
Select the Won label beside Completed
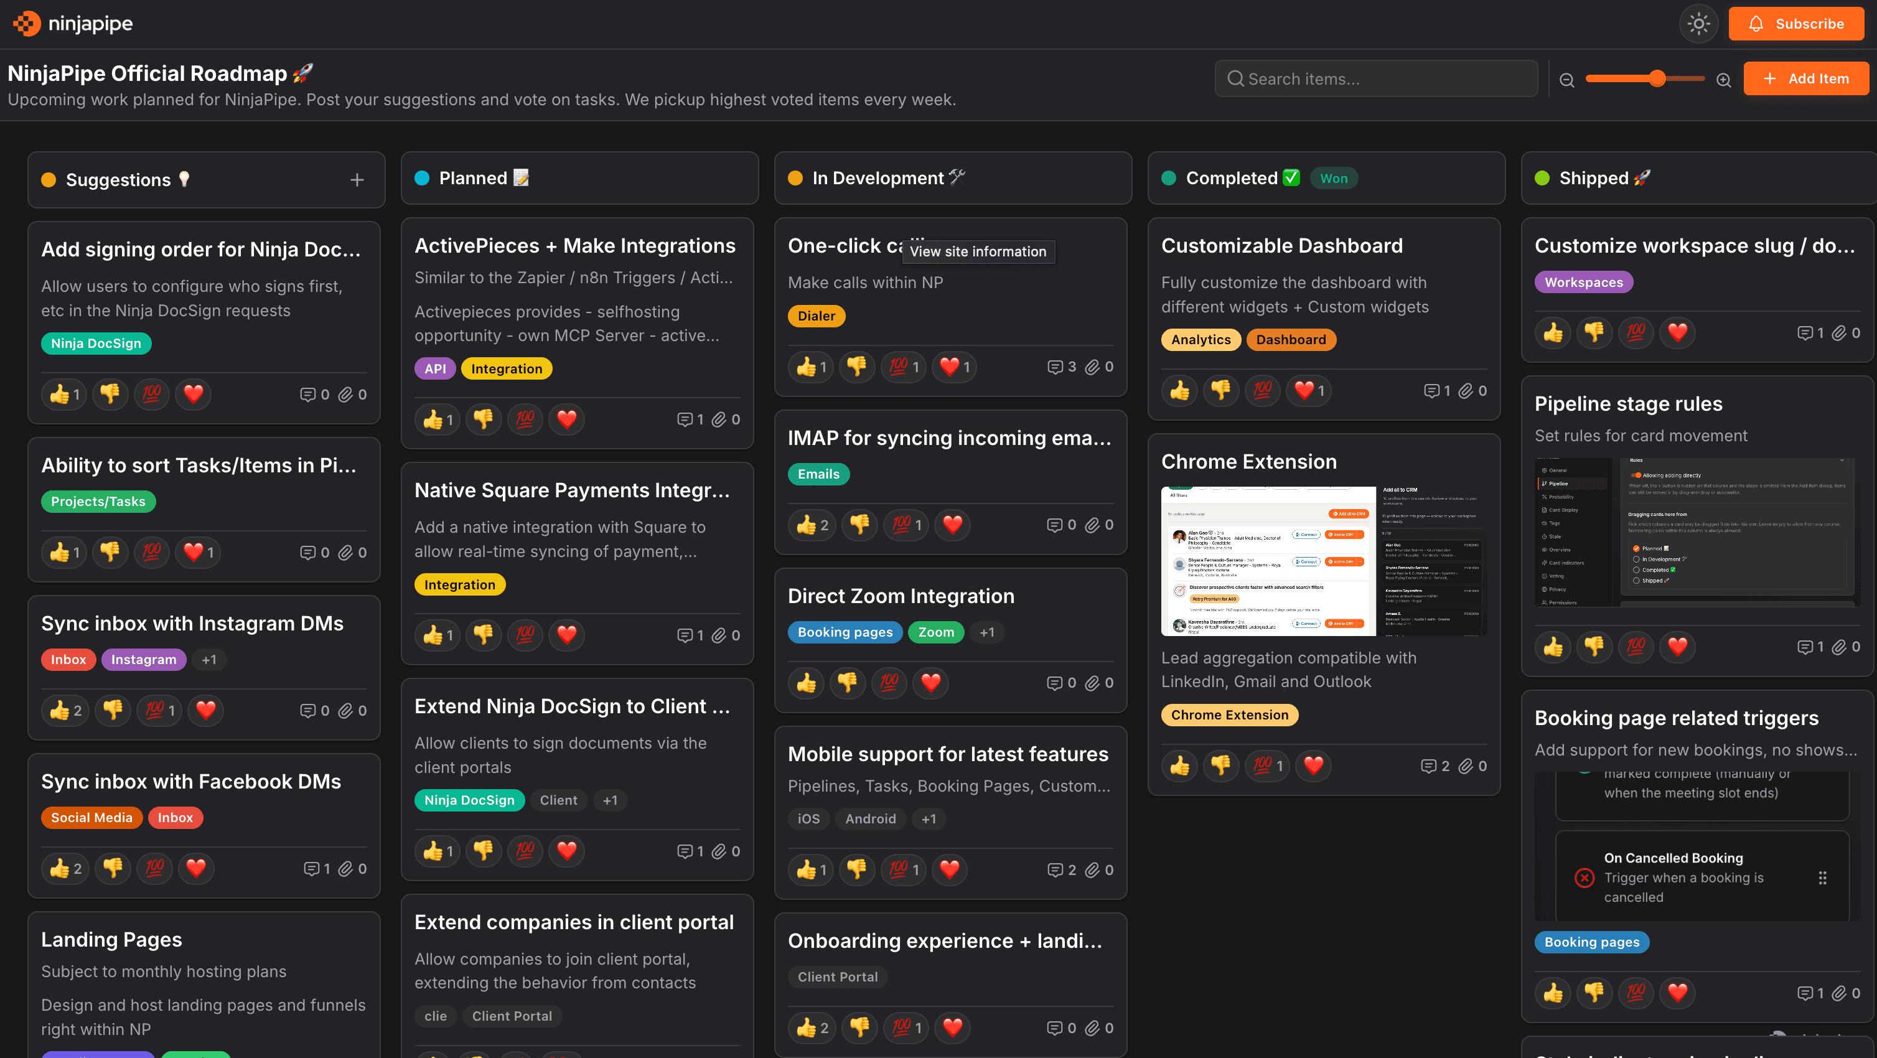(1334, 179)
